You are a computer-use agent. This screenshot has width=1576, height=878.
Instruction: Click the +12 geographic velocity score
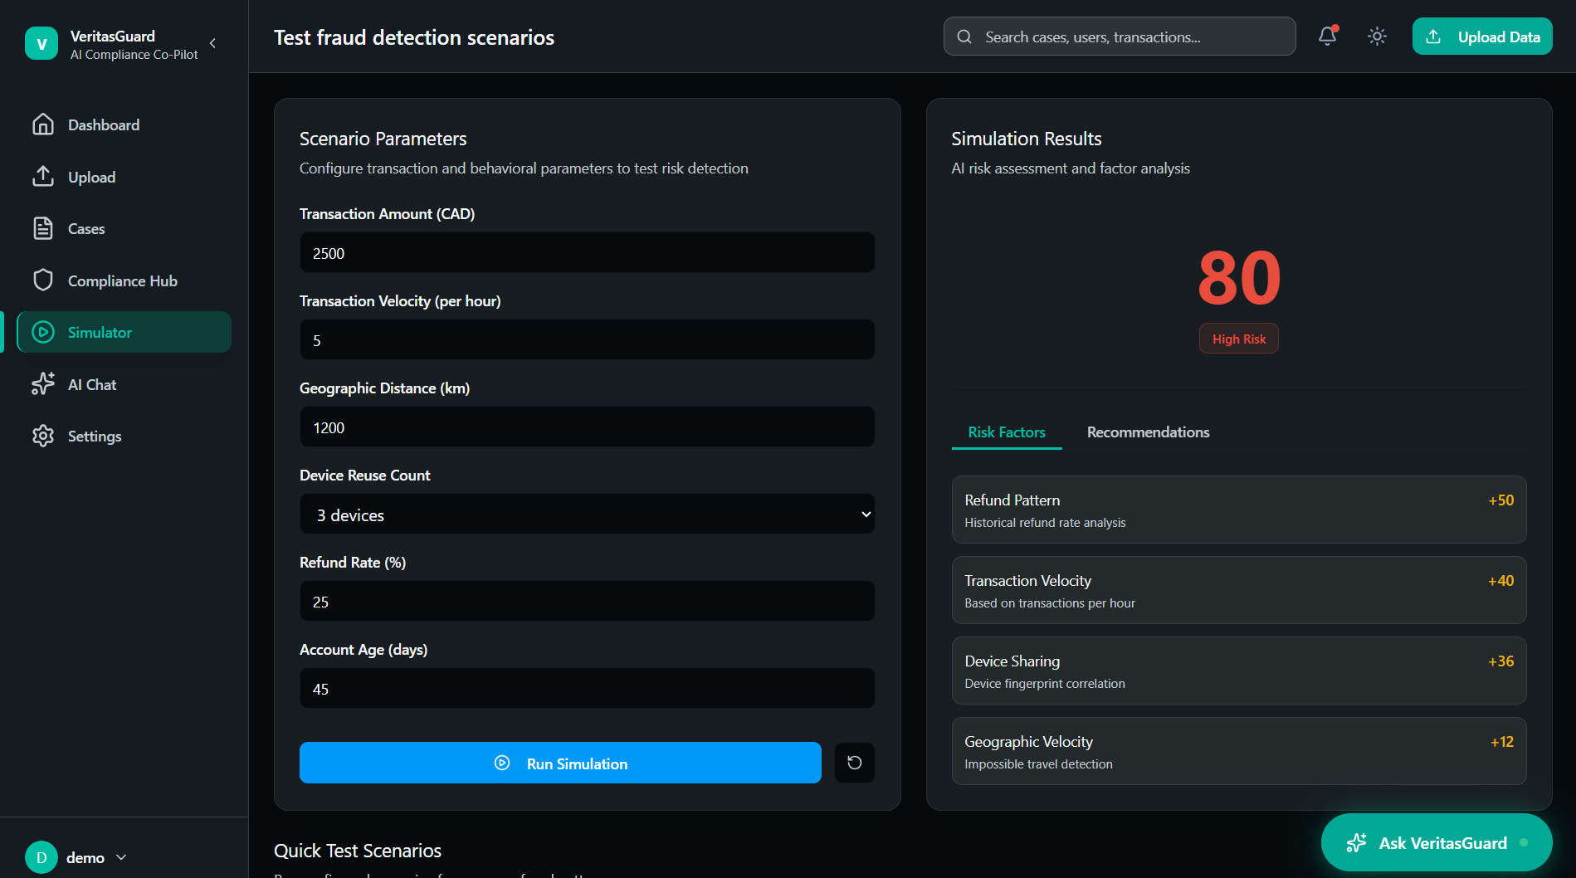1501,742
